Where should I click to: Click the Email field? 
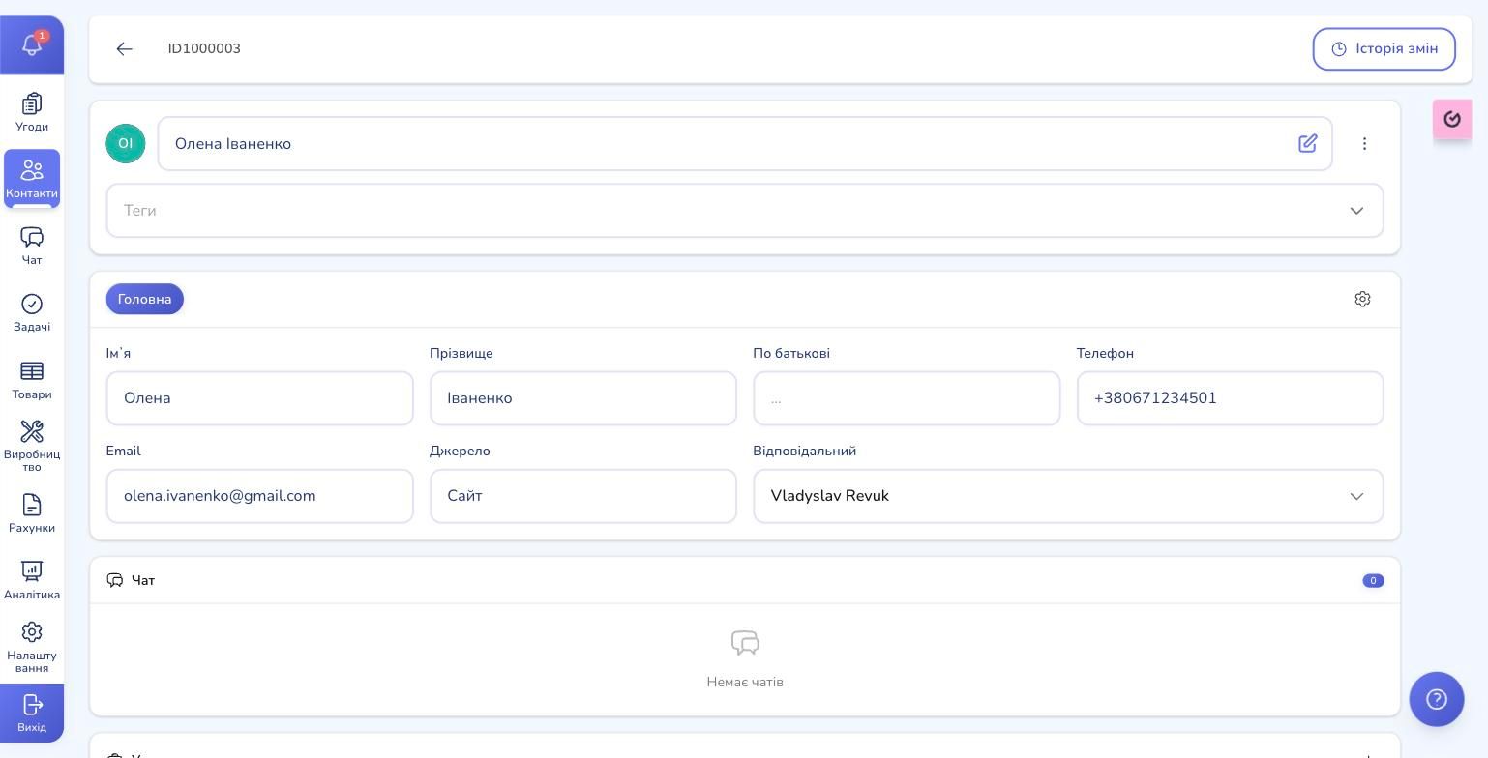click(x=259, y=496)
